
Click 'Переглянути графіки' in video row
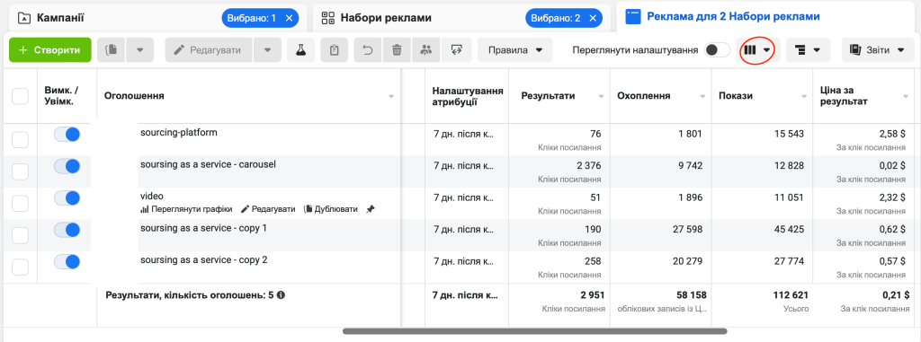pyautogui.click(x=186, y=209)
